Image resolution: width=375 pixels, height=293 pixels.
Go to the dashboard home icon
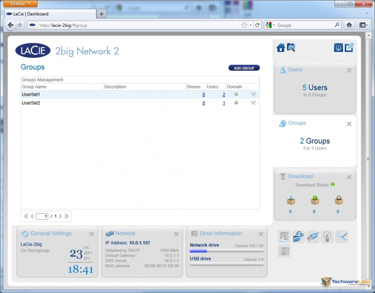pos(281,48)
